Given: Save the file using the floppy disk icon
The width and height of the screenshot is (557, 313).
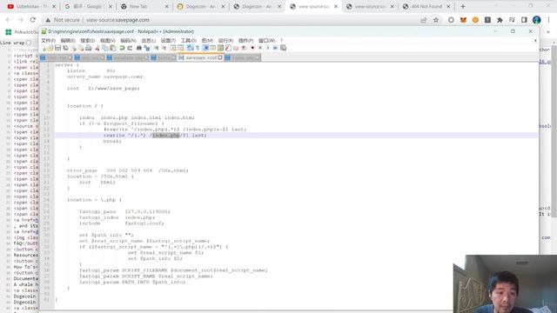Looking at the screenshot, I should pos(57,48).
